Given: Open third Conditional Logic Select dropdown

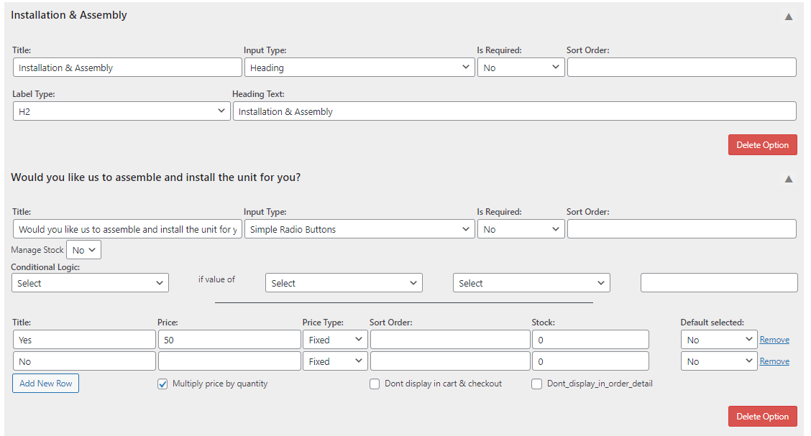Looking at the screenshot, I should click(532, 282).
